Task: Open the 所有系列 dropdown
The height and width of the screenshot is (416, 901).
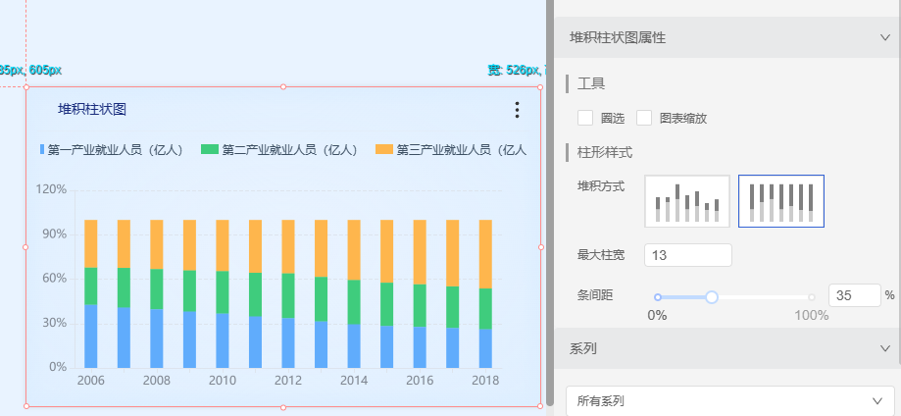Action: 729,401
